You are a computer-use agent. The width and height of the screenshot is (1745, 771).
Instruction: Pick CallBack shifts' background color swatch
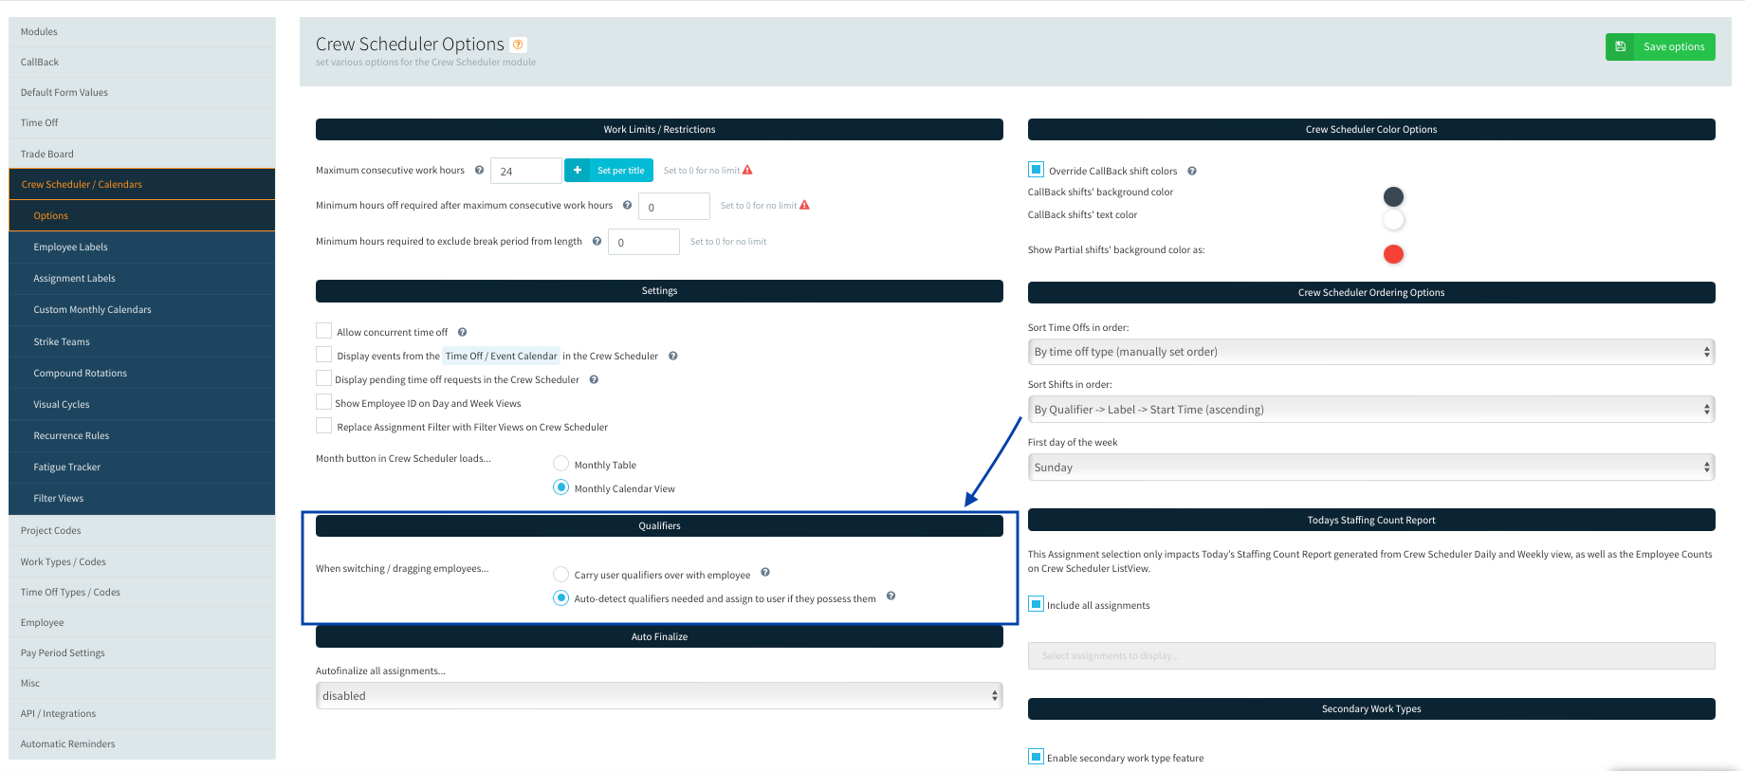pyautogui.click(x=1393, y=196)
